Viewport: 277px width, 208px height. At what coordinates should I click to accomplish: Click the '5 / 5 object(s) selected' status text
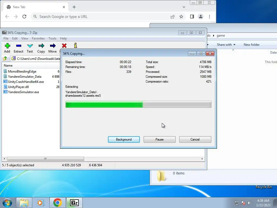coord(18,165)
